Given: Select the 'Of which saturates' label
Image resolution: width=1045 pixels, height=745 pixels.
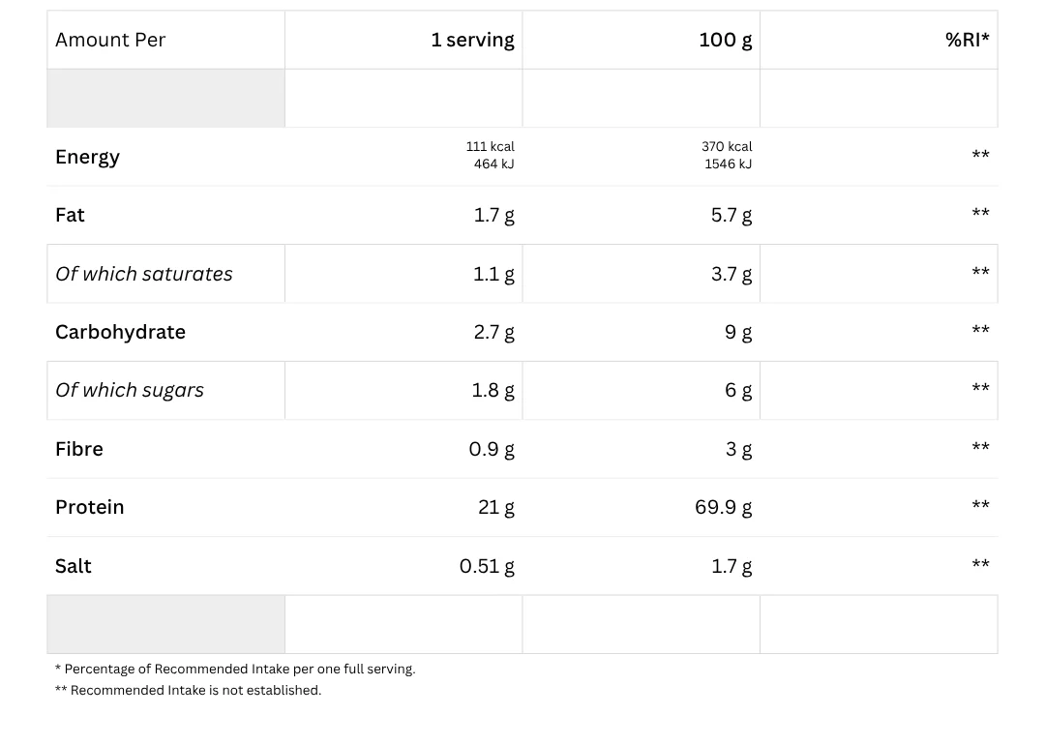Looking at the screenshot, I should [x=144, y=274].
